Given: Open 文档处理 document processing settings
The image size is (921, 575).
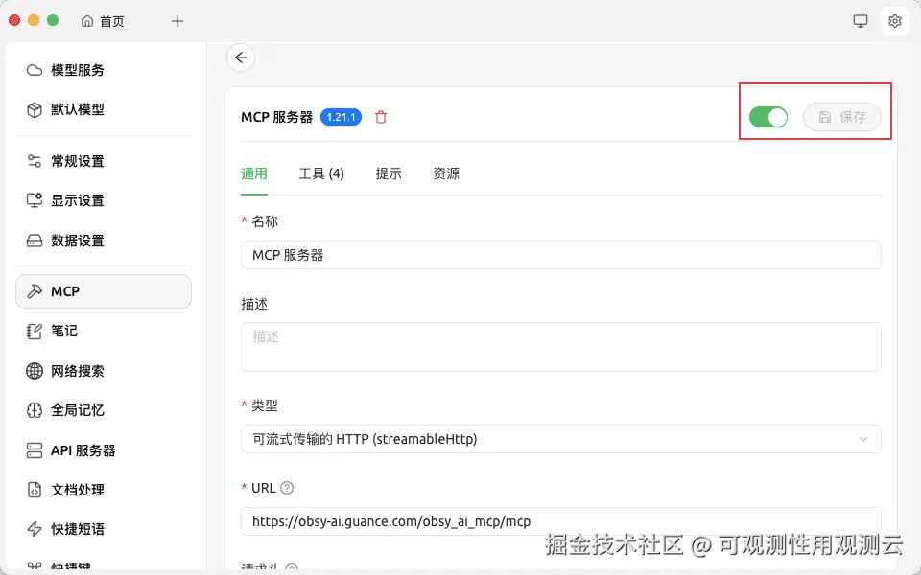Looking at the screenshot, I should pos(104,490).
